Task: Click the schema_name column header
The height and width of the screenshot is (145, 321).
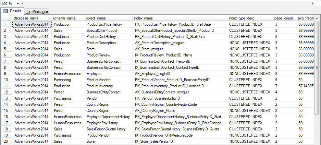Action: 68,18
